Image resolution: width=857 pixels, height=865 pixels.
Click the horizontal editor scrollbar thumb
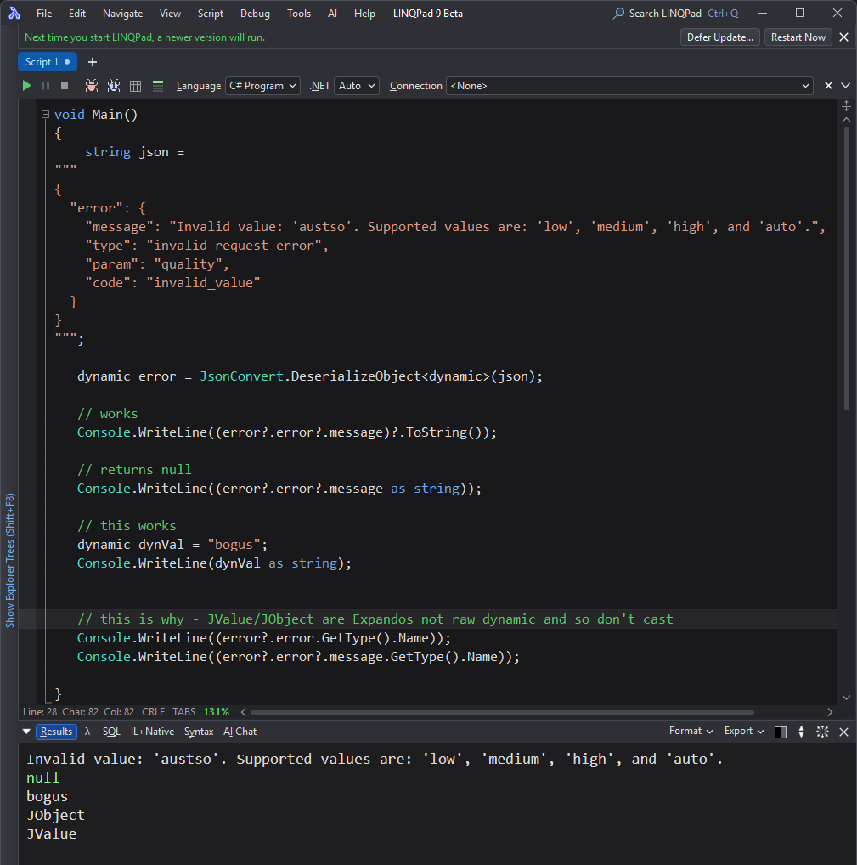coord(502,712)
